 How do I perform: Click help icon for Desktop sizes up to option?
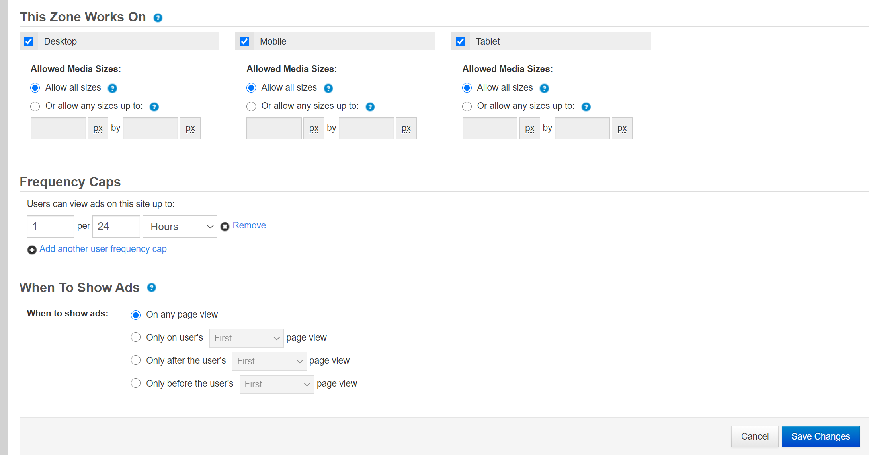coord(154,107)
